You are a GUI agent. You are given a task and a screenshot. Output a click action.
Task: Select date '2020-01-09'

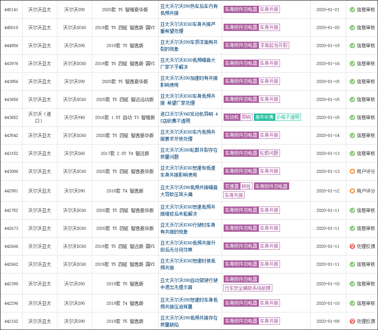328,321
